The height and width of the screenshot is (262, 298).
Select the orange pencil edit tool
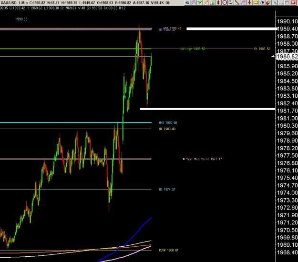[206, 3]
